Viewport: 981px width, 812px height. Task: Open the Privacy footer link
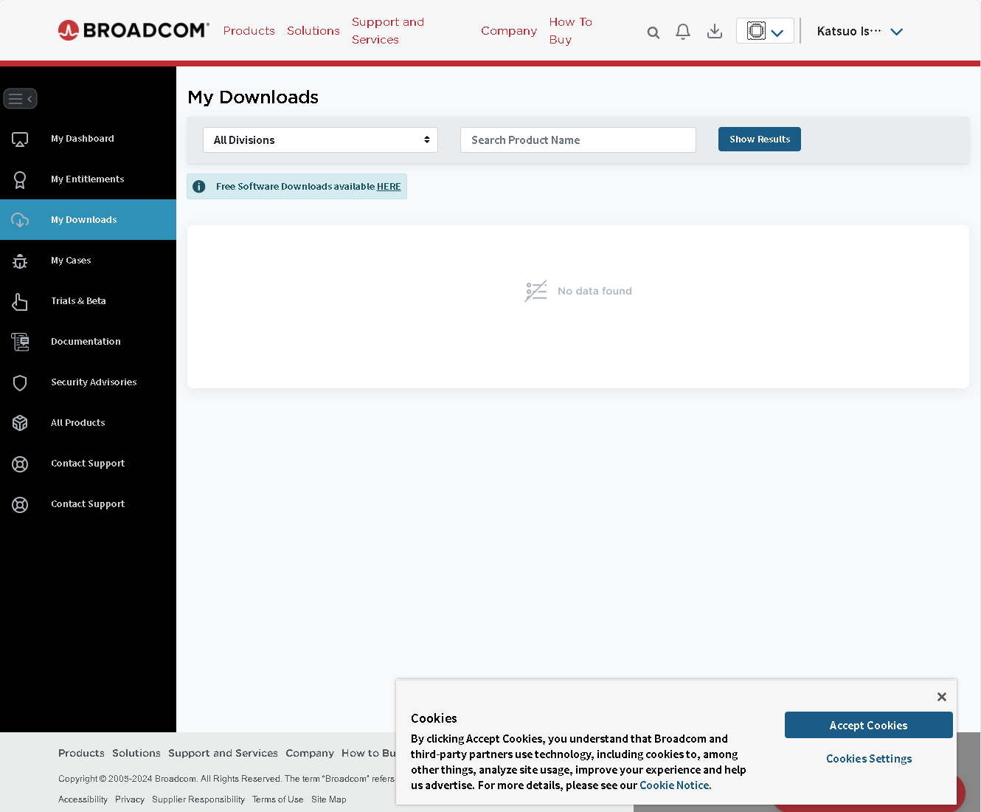(x=130, y=799)
